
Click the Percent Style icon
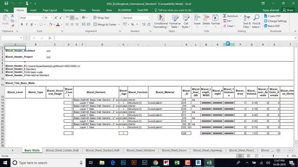(132, 25)
